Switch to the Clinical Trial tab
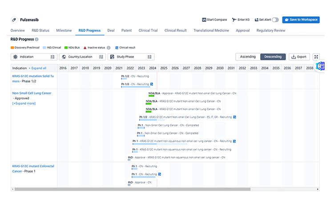This screenshot has height=209, width=334. tap(148, 31)
